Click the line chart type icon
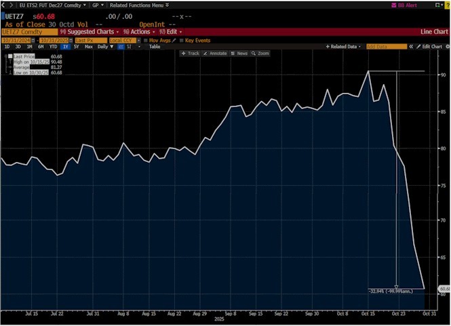This screenshot has width=451, height=326. coord(120,47)
